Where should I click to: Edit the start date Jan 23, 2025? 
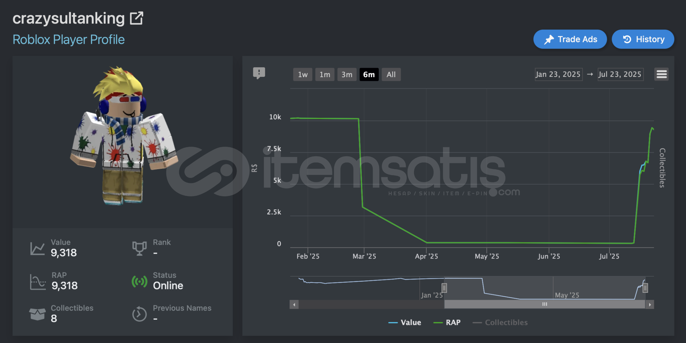558,74
